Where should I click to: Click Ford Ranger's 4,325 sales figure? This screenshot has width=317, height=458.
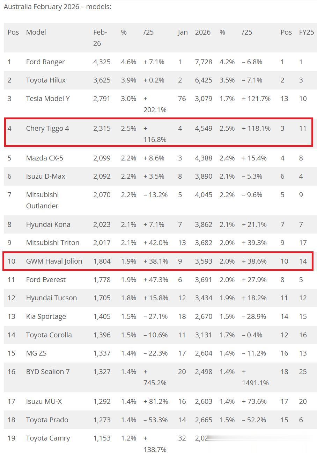click(x=102, y=62)
